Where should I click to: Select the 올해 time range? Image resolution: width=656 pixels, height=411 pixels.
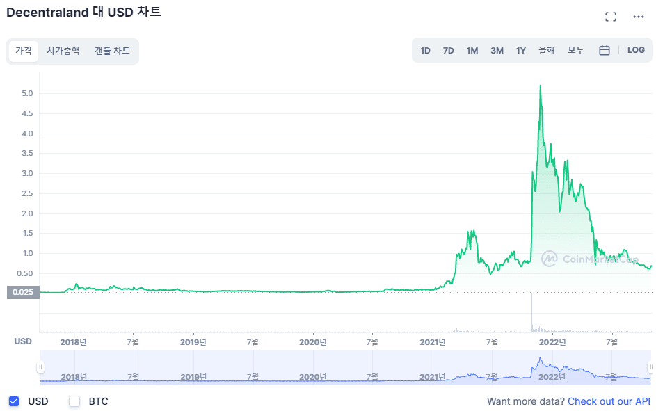[547, 51]
